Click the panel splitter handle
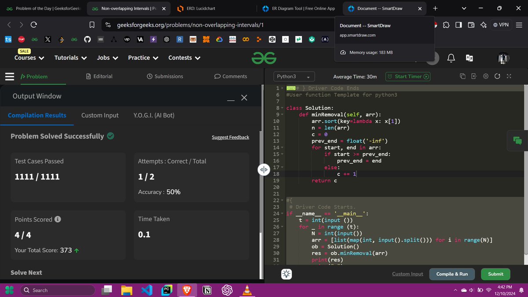Image resolution: width=528 pixels, height=297 pixels. [x=264, y=170]
